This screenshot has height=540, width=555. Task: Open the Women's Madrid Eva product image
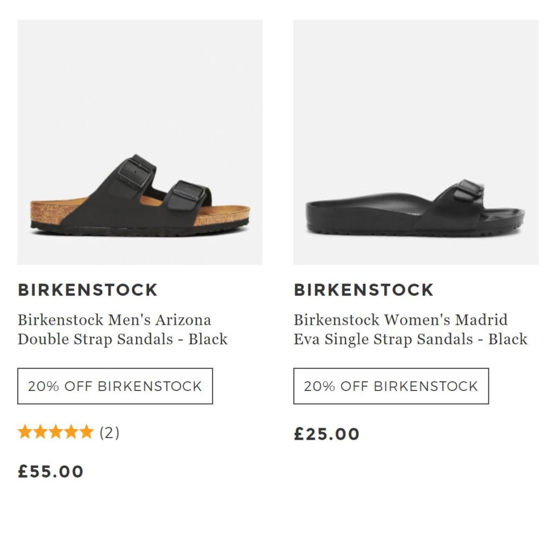pyautogui.click(x=416, y=142)
